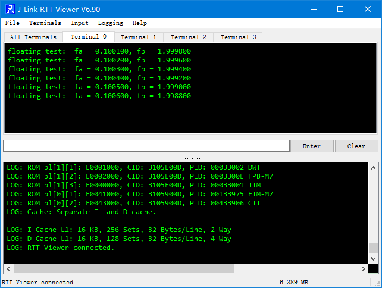382x288 pixels.
Task: Click the log panel scroll left arrow
Action: point(8,269)
